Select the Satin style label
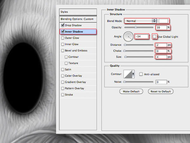 [68, 69]
